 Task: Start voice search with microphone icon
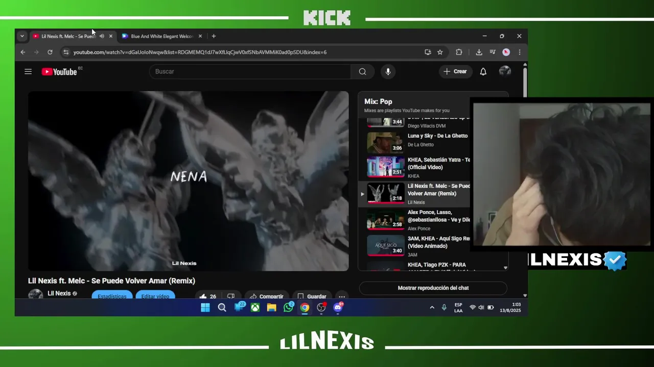pyautogui.click(x=388, y=72)
